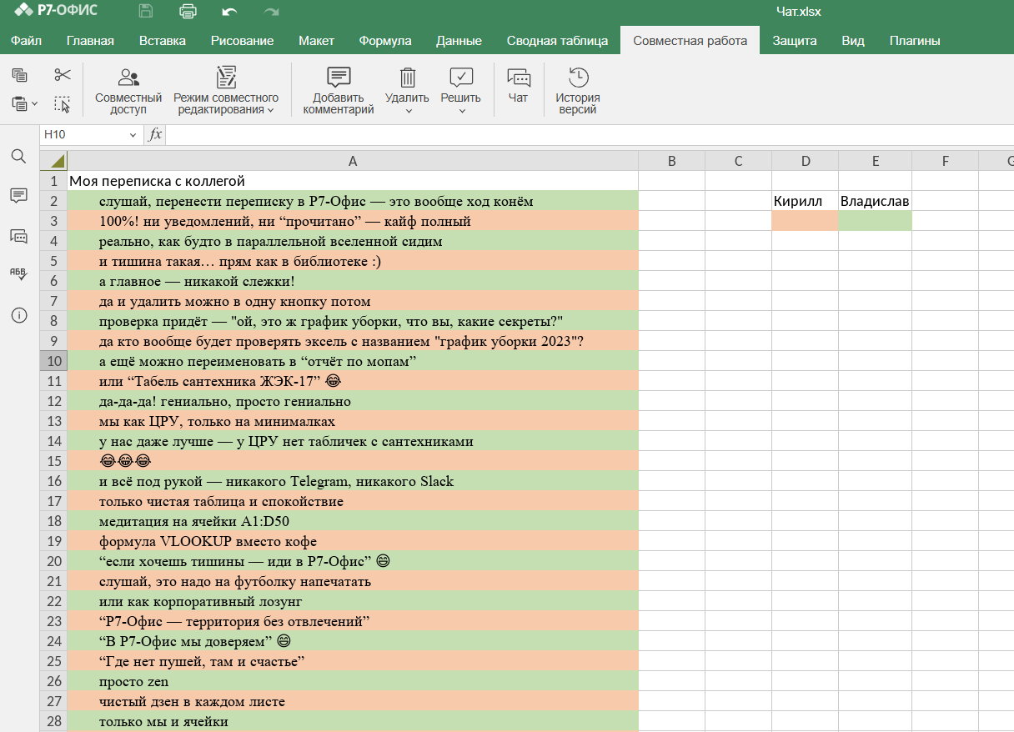Select column B header
Viewport: 1014px width, 732px height.
tap(671, 161)
